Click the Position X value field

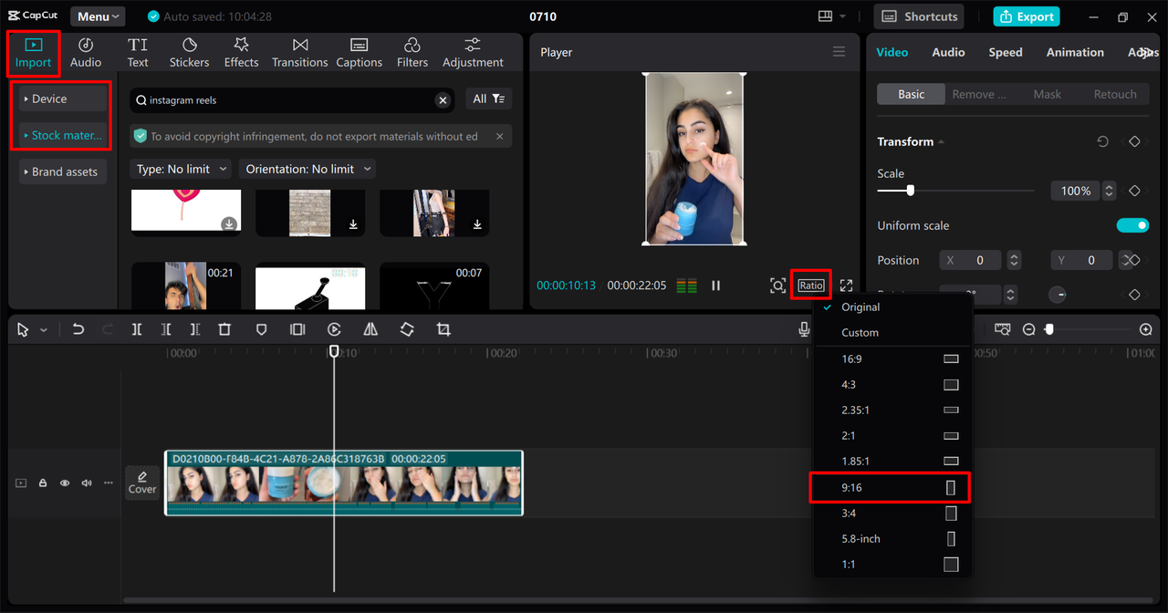[x=970, y=260]
